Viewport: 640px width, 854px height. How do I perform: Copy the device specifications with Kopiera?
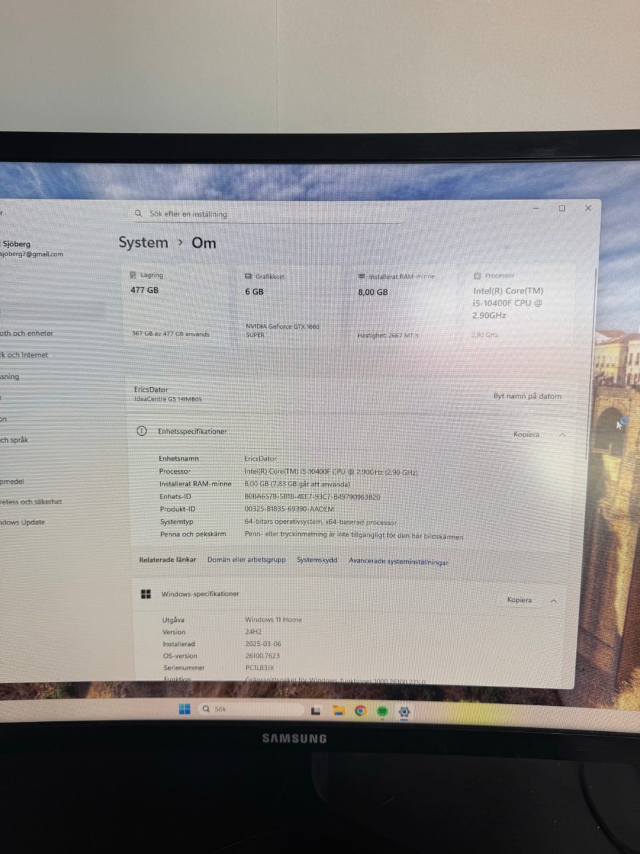[526, 434]
